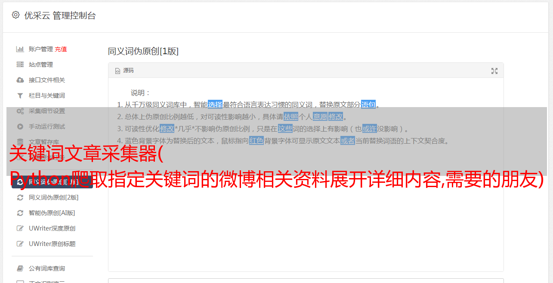Click the UWriter原创标题 edit icon
Viewport: 553px width, 283px height.
(x=20, y=244)
